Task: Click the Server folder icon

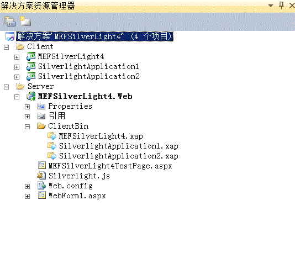Action: pyautogui.click(x=20, y=86)
